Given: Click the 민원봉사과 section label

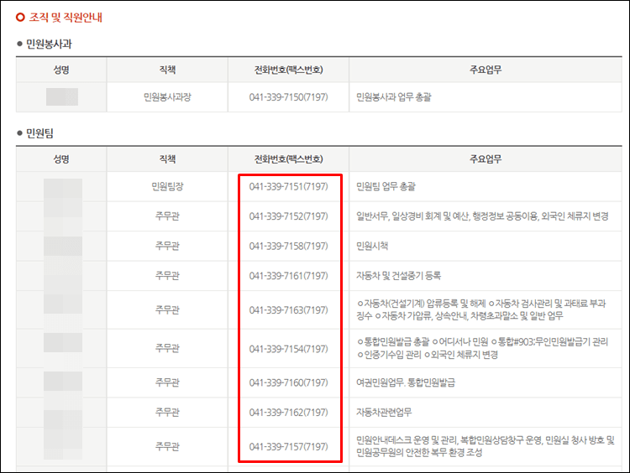Looking at the screenshot, I should (x=49, y=44).
